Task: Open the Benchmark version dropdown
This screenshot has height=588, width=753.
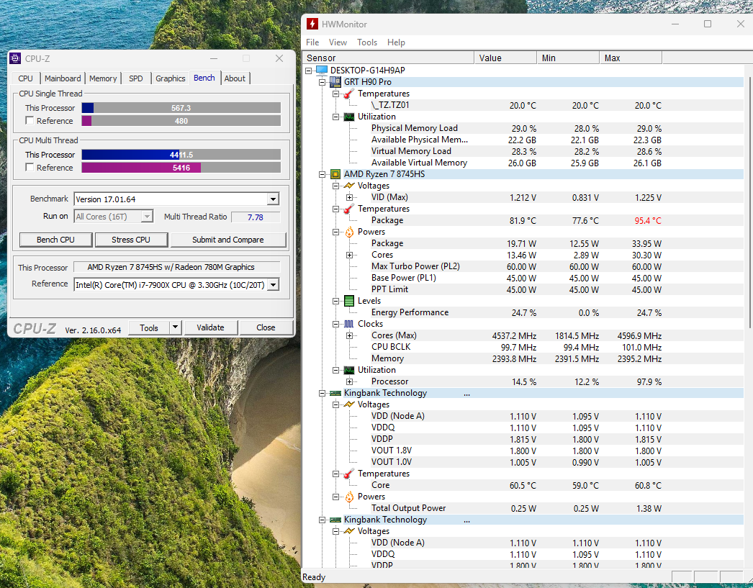Action: 273,199
